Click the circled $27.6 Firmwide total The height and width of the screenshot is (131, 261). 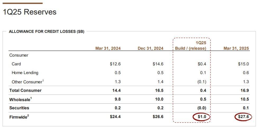pos(243,117)
